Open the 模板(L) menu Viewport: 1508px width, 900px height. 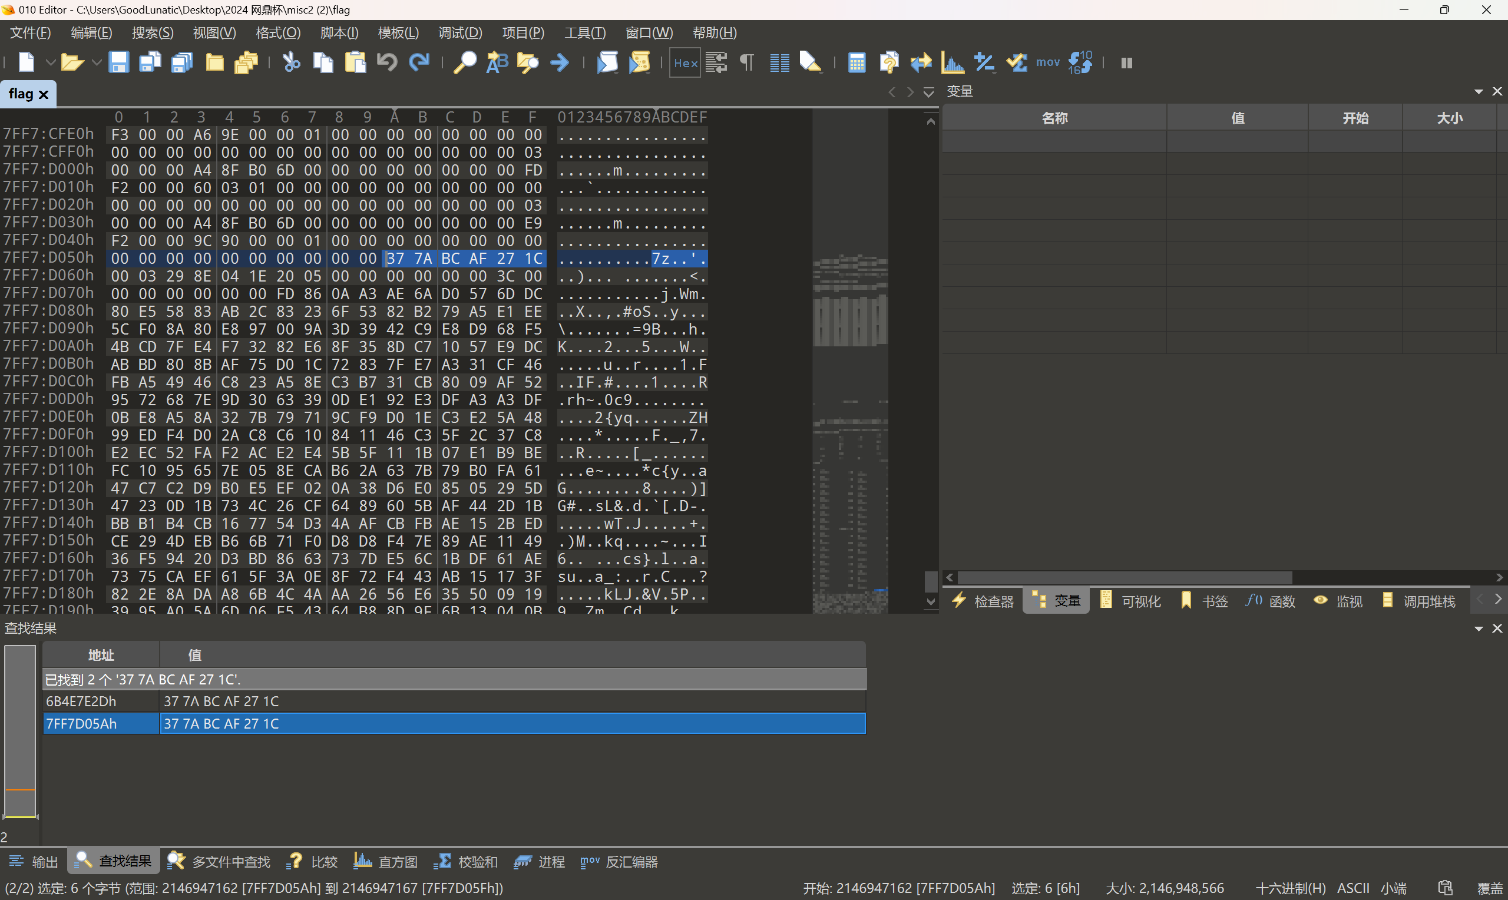click(398, 33)
